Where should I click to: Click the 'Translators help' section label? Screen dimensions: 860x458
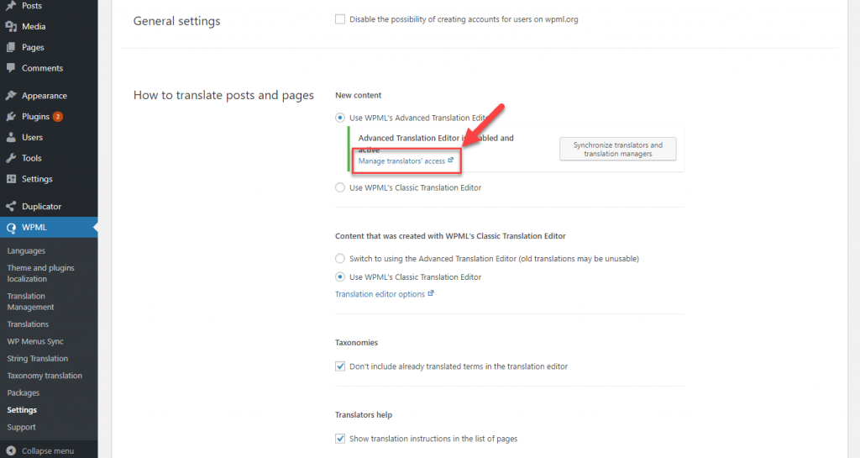[x=364, y=414]
